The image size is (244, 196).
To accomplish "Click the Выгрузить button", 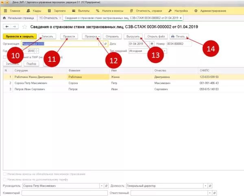I will pyautogui.click(x=133, y=37).
